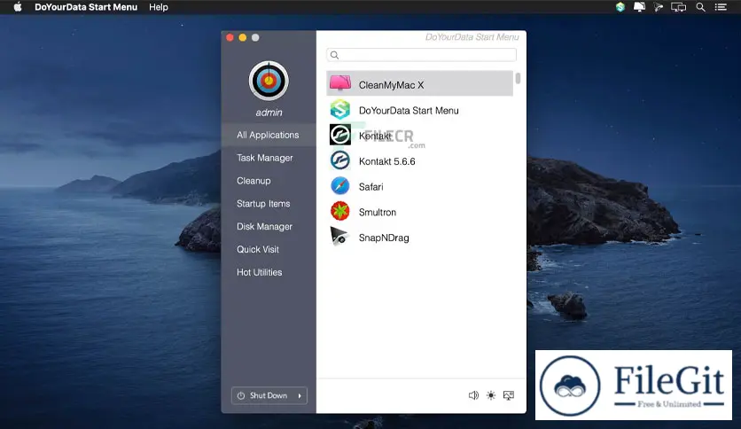Image resolution: width=741 pixels, height=429 pixels.
Task: Go to Startup Items
Action: point(263,204)
